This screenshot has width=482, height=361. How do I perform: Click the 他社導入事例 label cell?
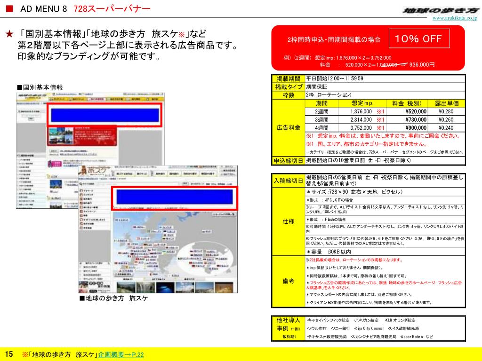click(289, 328)
